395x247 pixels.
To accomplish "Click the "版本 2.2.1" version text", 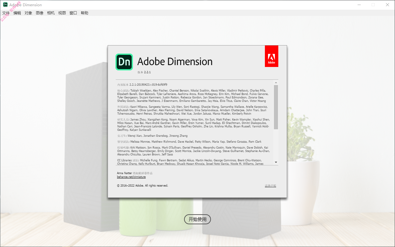I will pos(144,72).
